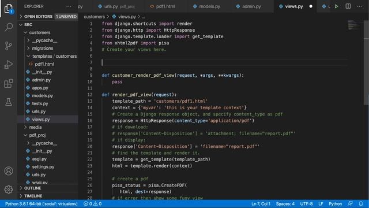Open settings.py in pdf_proj folder
The image size is (369, 208).
click(43, 167)
